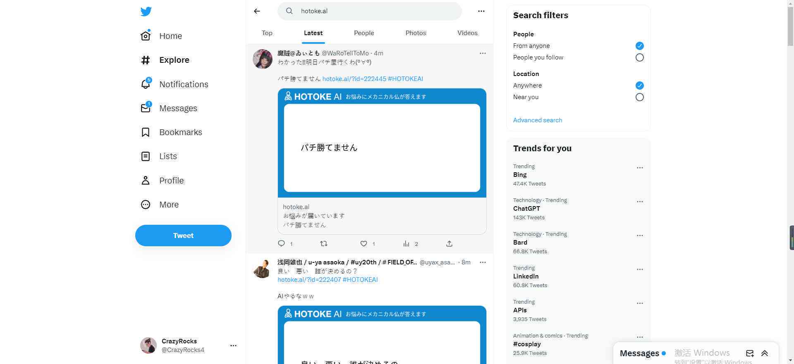Viewport: 794px width, 364px height.
Task: Open More circle icon in sidebar
Action: tap(146, 205)
